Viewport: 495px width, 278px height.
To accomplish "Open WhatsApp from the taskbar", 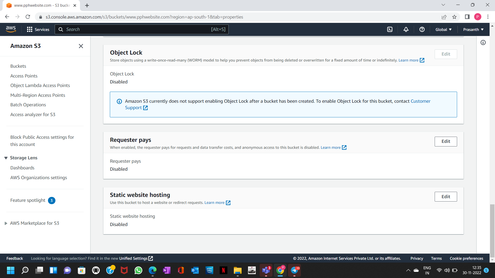I will tap(138, 270).
